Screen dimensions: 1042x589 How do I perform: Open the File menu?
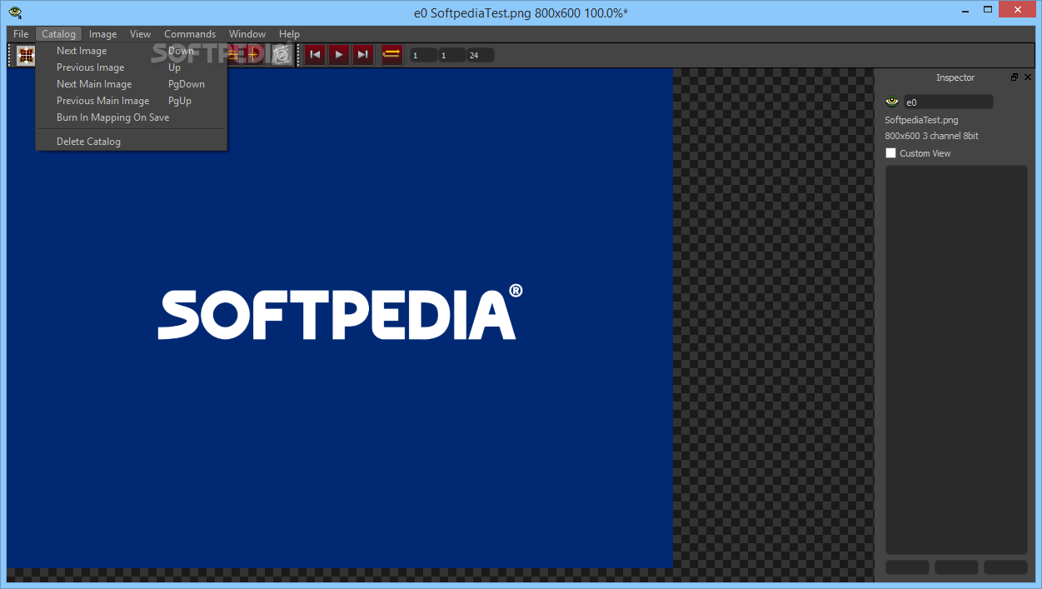pyautogui.click(x=21, y=34)
